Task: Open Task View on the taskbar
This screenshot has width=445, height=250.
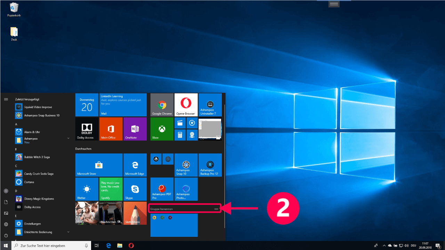Action: 97,245
